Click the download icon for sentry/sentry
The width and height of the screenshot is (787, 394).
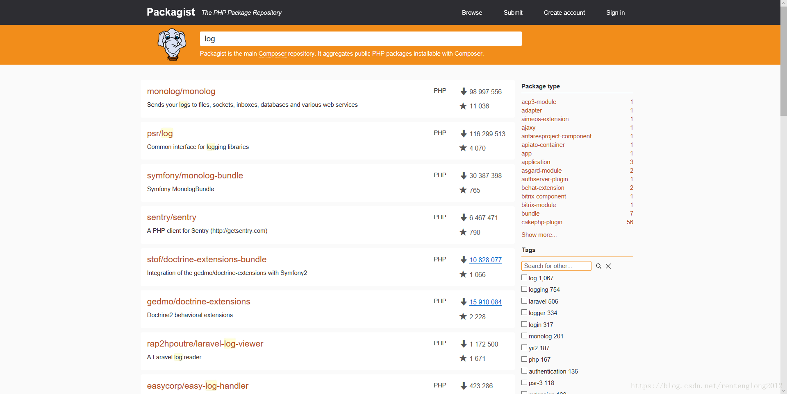click(464, 218)
